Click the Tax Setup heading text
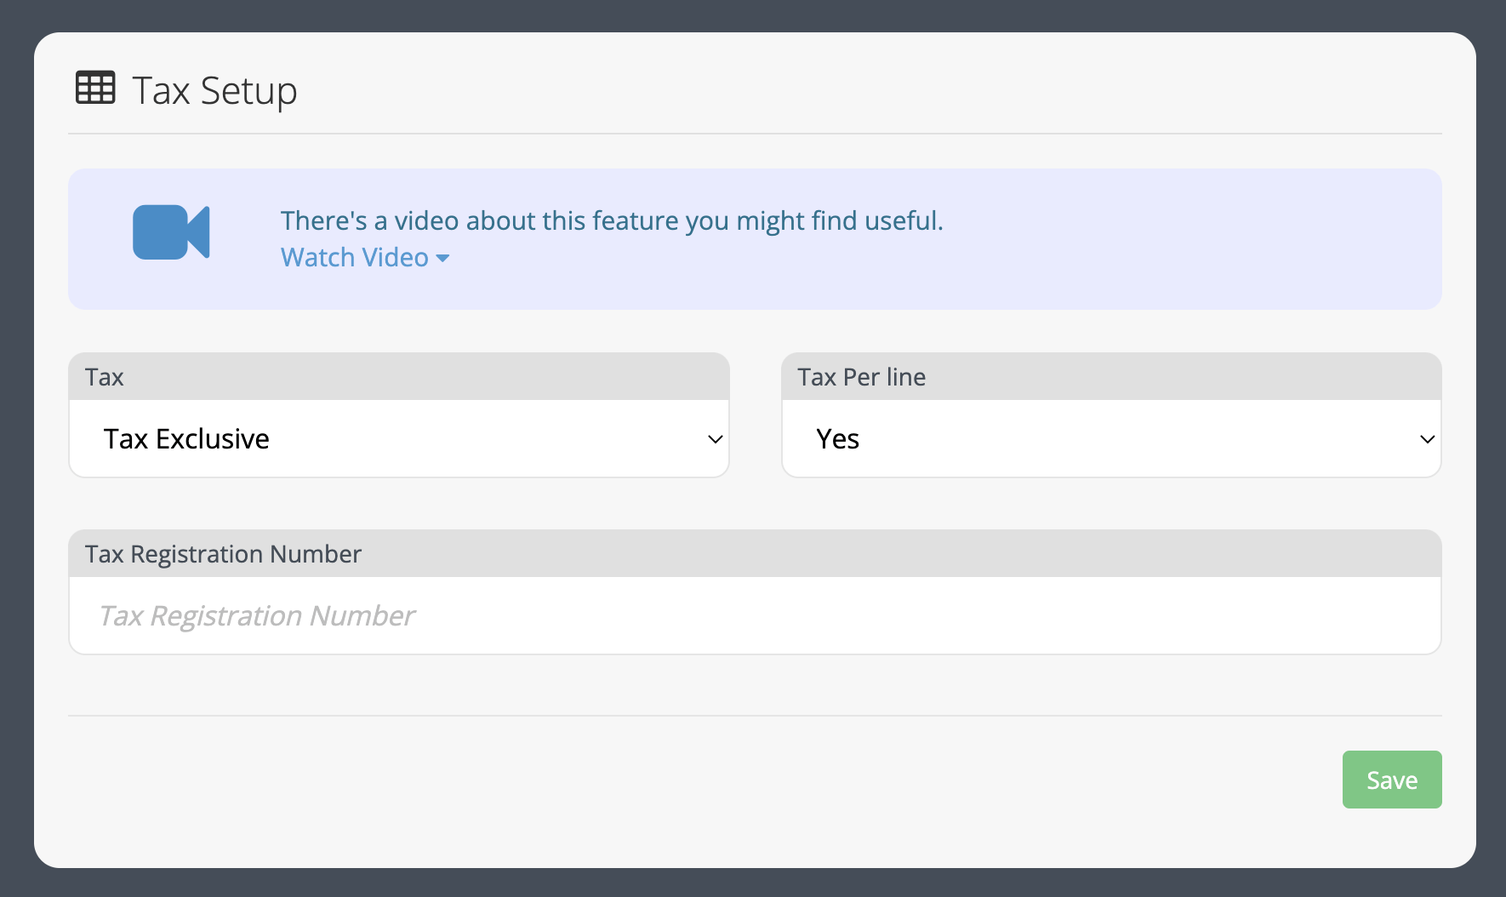 coord(214,90)
